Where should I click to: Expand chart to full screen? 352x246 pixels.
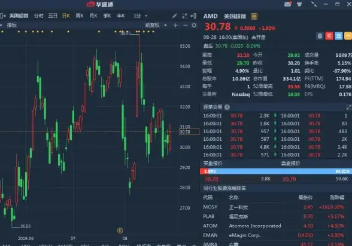click(x=184, y=16)
